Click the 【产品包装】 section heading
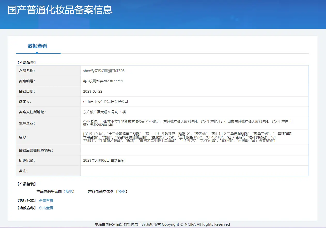Viewport: 326px width, 228px height. 26,184
